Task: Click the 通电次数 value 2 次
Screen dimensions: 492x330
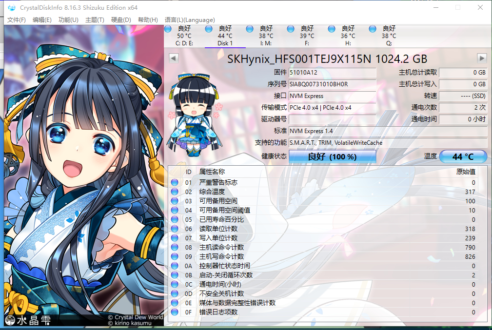Action: pos(463,108)
